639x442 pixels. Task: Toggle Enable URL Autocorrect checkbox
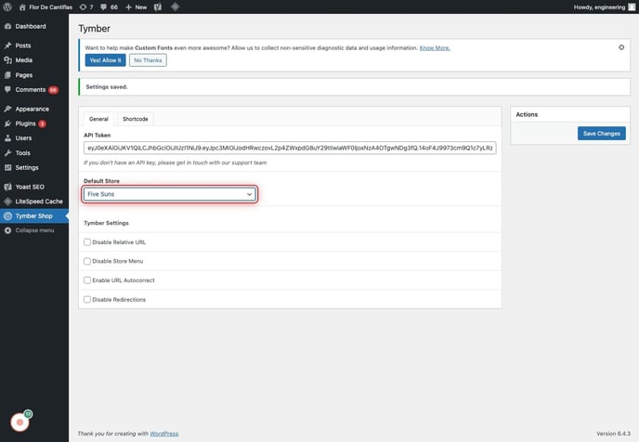click(87, 279)
